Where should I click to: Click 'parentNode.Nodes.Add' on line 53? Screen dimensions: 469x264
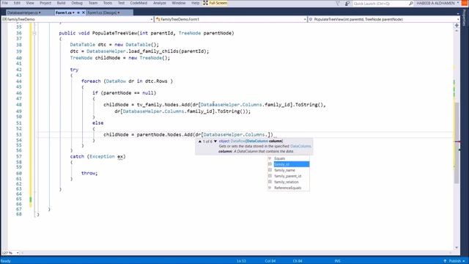pyautogui.click(x=164, y=134)
